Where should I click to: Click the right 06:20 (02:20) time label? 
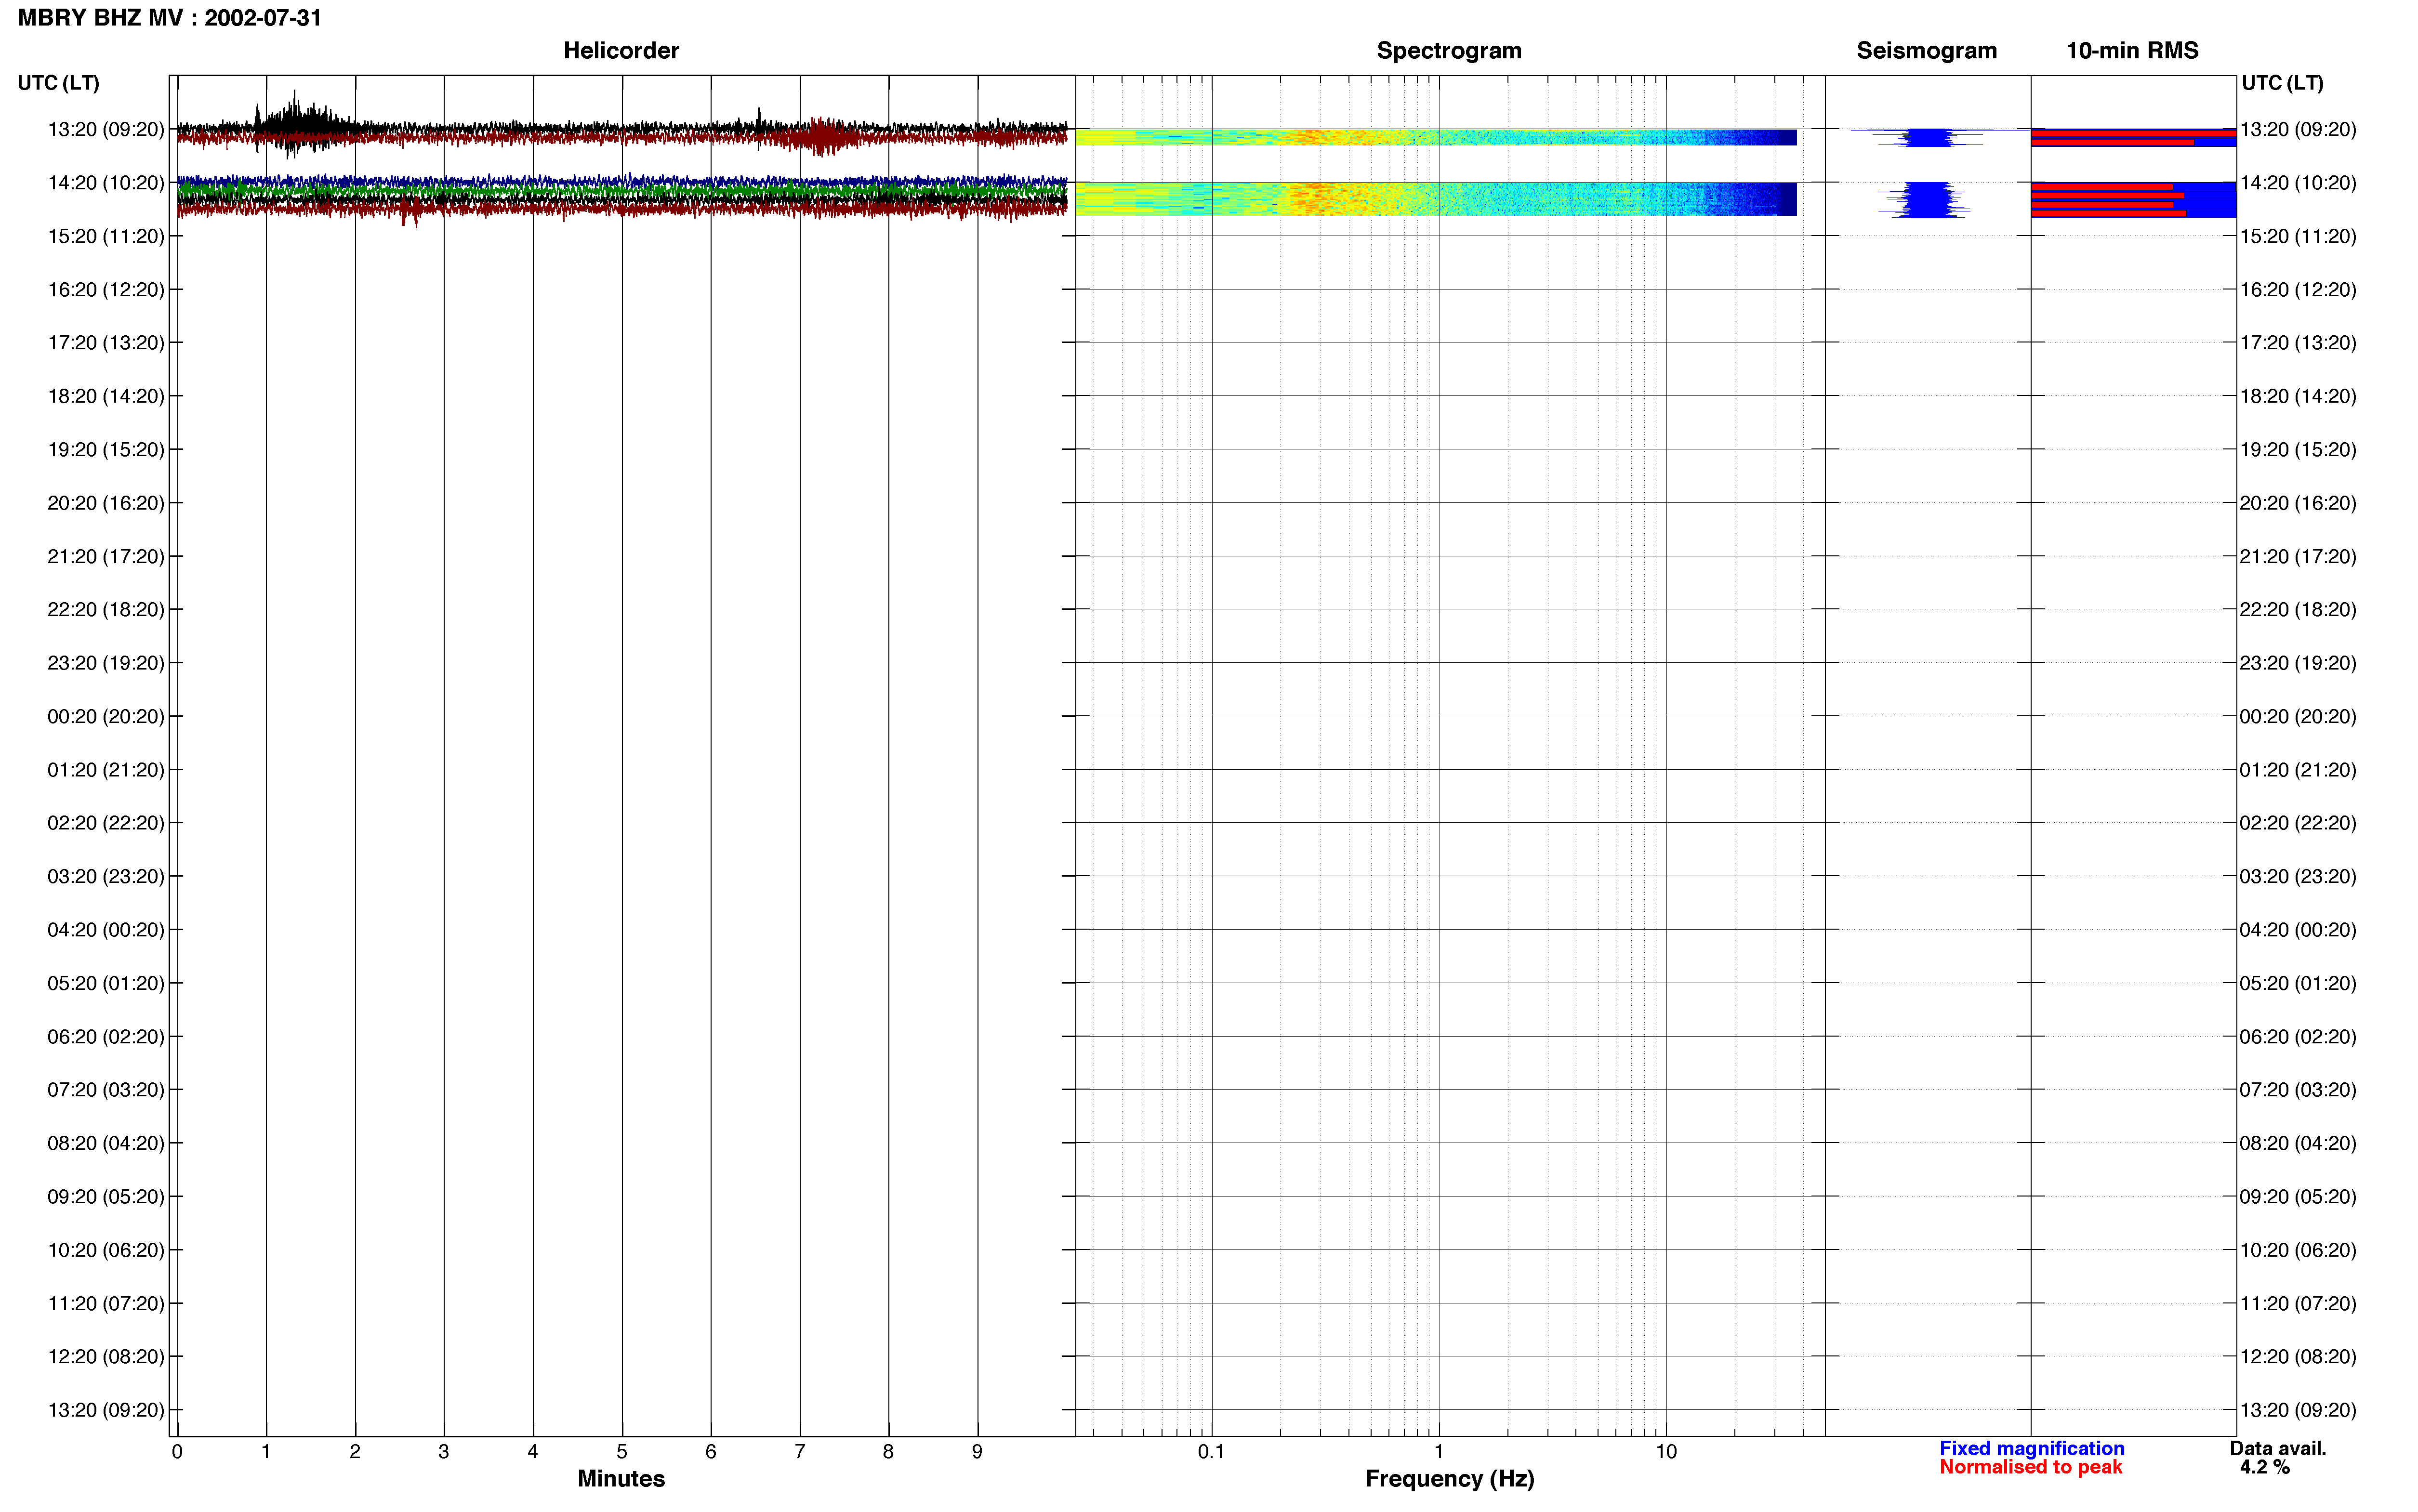[x=2298, y=1037]
